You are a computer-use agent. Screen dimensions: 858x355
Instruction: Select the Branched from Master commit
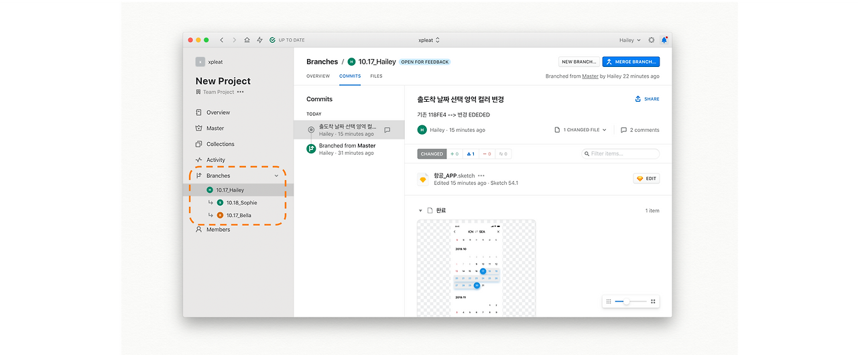coord(349,149)
